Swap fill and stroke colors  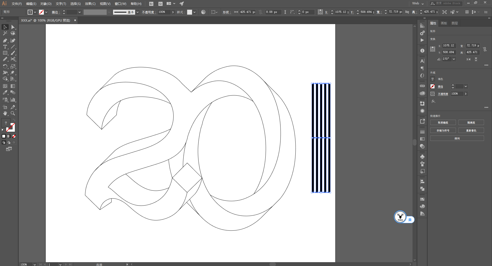[14, 120]
